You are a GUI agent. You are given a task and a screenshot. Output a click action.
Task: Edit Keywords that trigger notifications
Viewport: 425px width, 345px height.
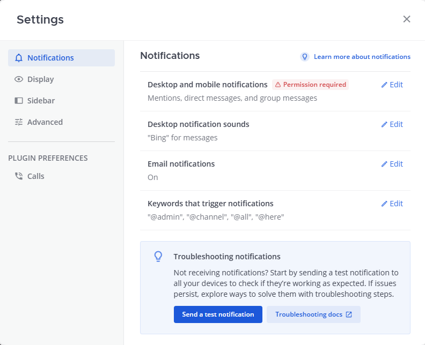[x=392, y=204]
